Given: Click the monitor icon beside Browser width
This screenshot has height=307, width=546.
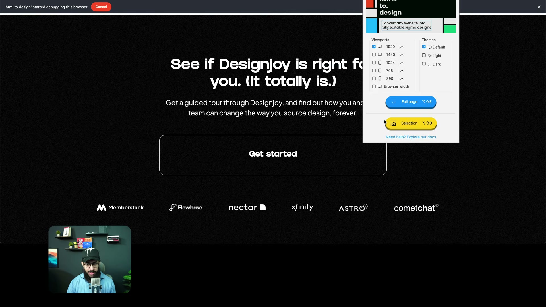Looking at the screenshot, I should tap(380, 86).
